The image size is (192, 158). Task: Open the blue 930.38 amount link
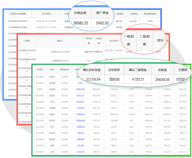(80, 146)
